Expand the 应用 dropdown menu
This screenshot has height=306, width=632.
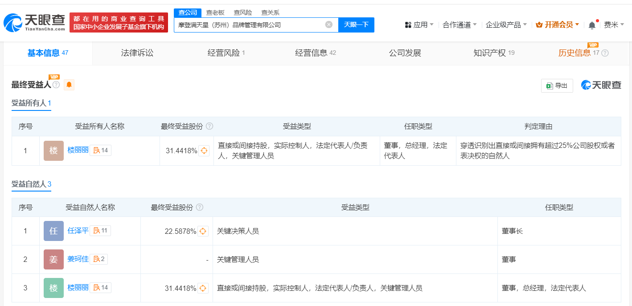(419, 25)
